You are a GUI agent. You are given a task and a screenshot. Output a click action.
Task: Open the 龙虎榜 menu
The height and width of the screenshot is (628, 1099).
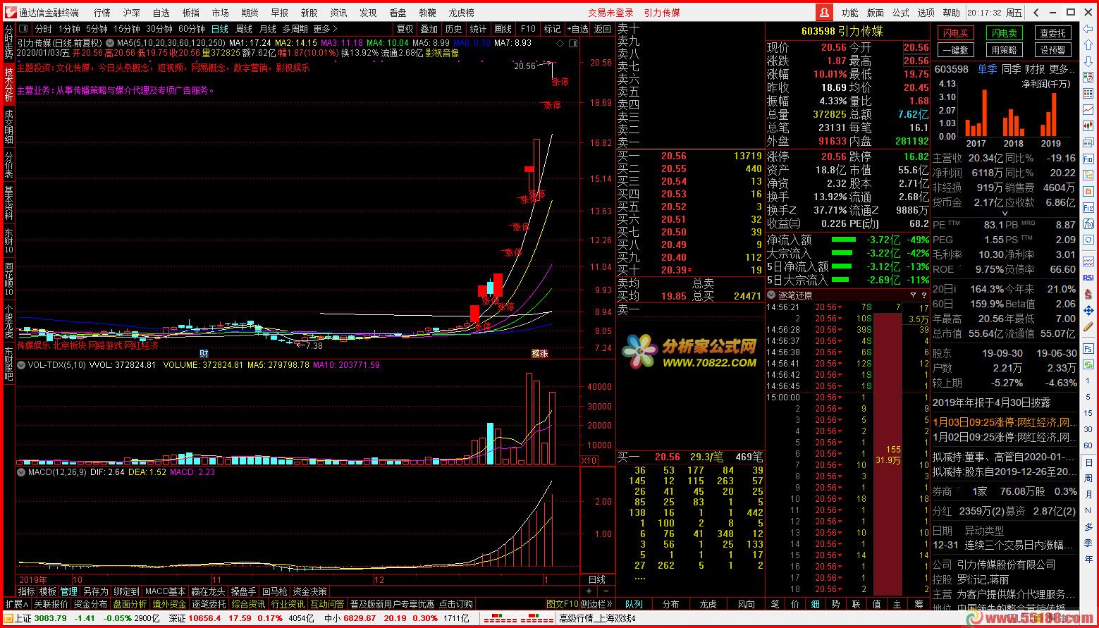tap(462, 13)
